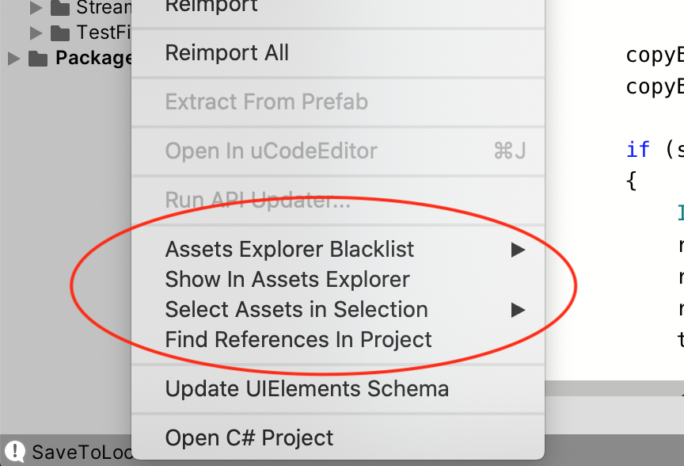Select Find References In Project
This screenshot has height=466, width=684.
338,340
